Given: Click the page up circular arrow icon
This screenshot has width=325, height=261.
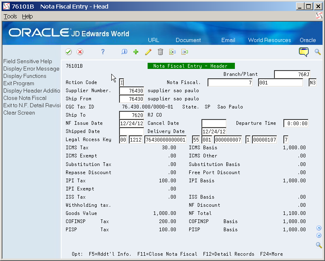Looking at the screenshot, I should click(x=319, y=228).
